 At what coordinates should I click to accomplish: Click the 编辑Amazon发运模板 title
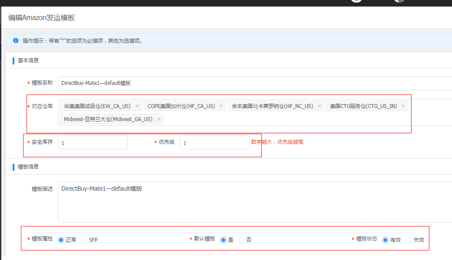[41, 18]
